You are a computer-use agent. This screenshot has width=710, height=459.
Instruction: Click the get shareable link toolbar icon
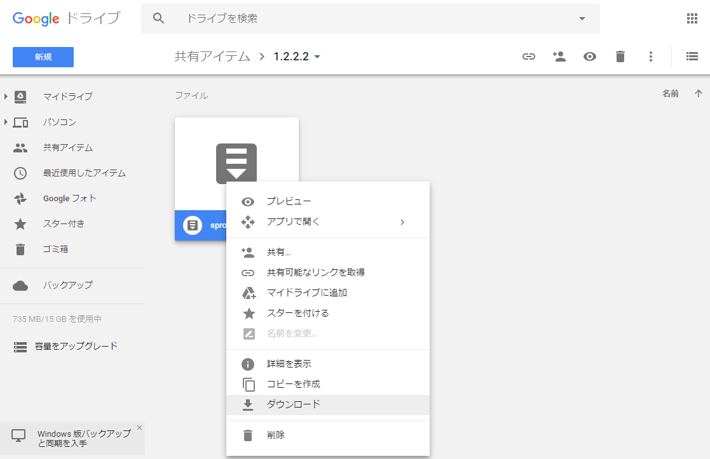point(528,57)
